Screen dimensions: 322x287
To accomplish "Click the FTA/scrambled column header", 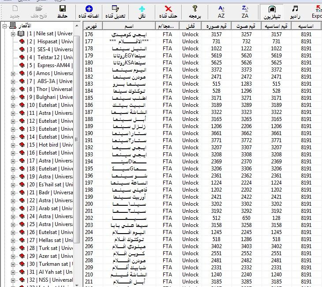I will point(167,26).
